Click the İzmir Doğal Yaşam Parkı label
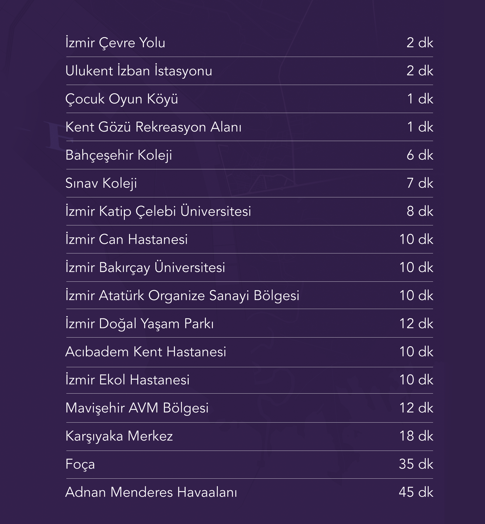 tap(139, 323)
